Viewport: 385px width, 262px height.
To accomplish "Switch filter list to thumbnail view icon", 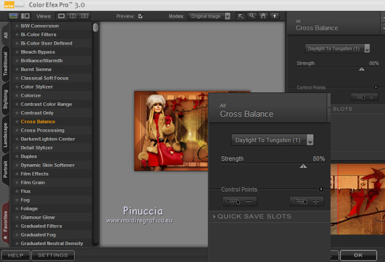I will click(x=13, y=16).
